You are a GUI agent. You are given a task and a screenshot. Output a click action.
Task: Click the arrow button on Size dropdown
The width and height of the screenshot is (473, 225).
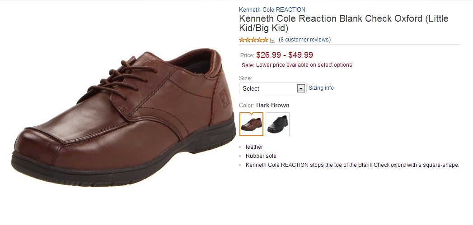click(301, 88)
